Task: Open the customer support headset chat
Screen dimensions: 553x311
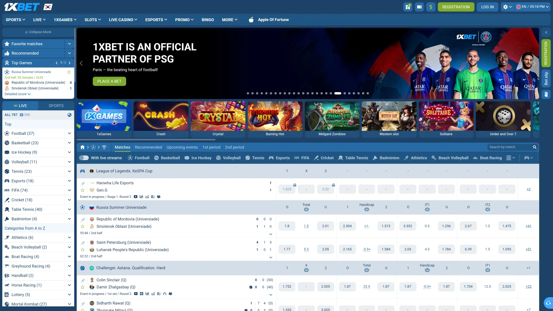Action: 548,303
